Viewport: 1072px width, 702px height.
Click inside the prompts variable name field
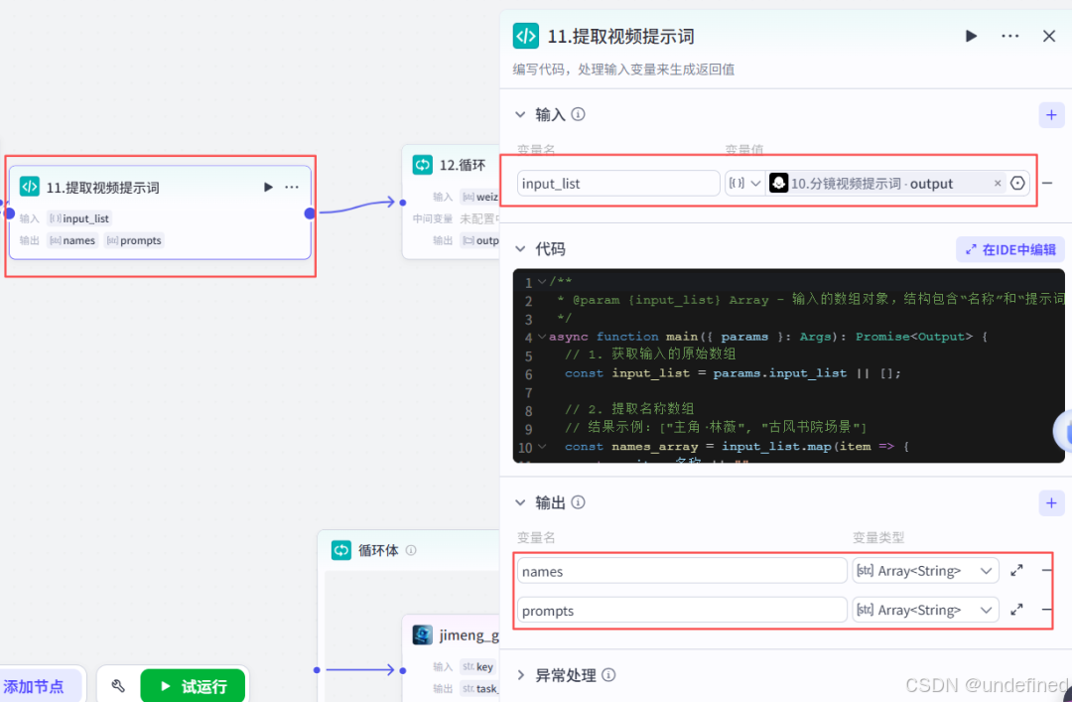[x=681, y=610]
